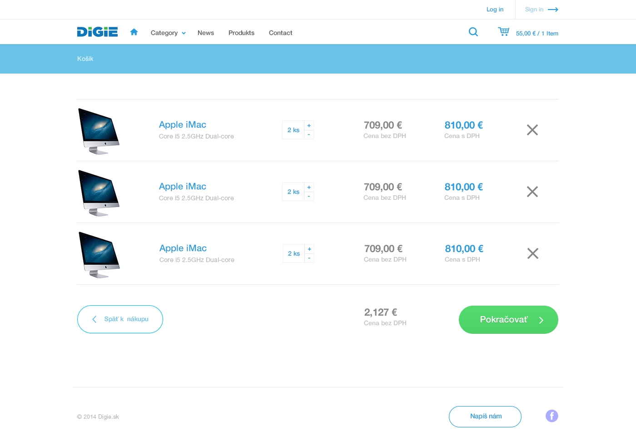Remove the second Apple iMac item
The height and width of the screenshot is (446, 636).
532,192
